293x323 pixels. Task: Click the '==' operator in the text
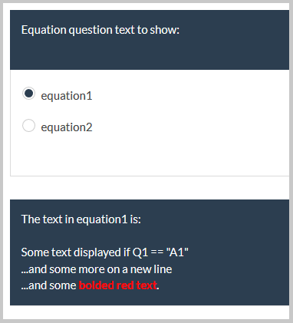click(x=157, y=252)
